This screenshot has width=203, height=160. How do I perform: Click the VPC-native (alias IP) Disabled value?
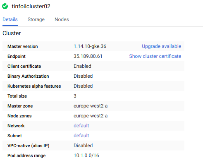click(83, 146)
